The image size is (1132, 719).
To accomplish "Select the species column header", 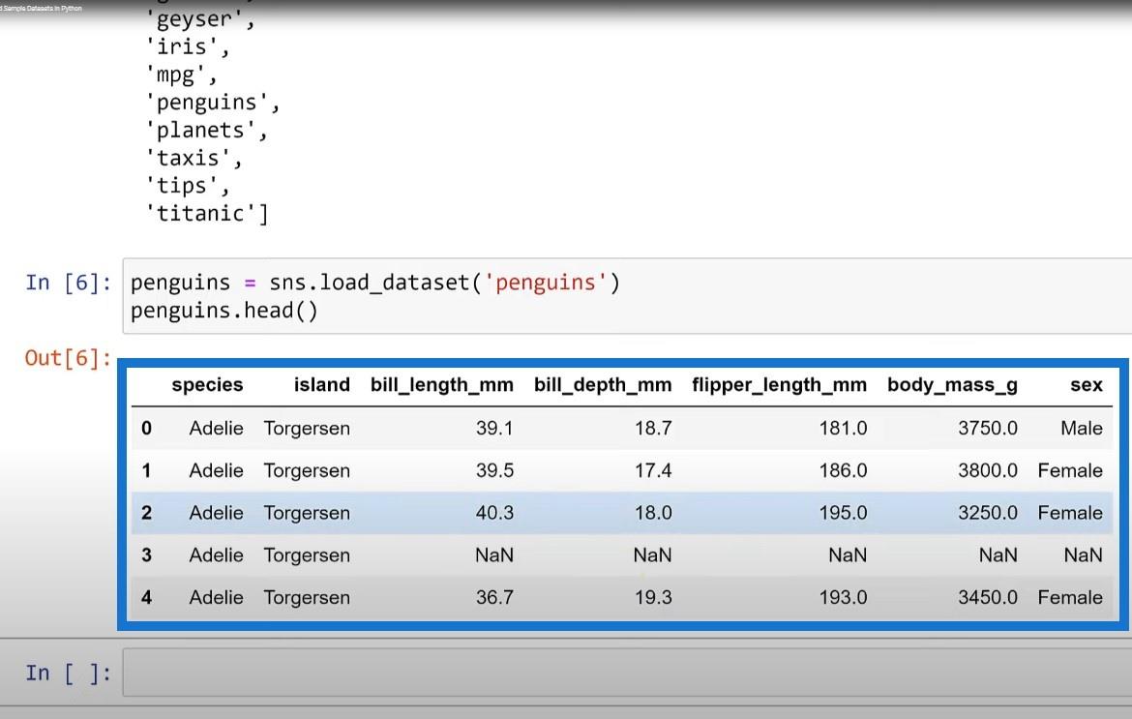I will pyautogui.click(x=207, y=385).
